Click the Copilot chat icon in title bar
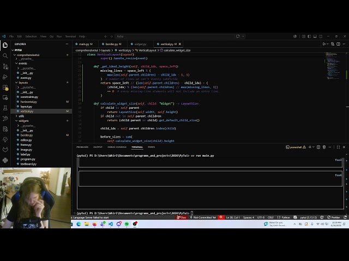This screenshot has width=349, height=261. point(238,36)
